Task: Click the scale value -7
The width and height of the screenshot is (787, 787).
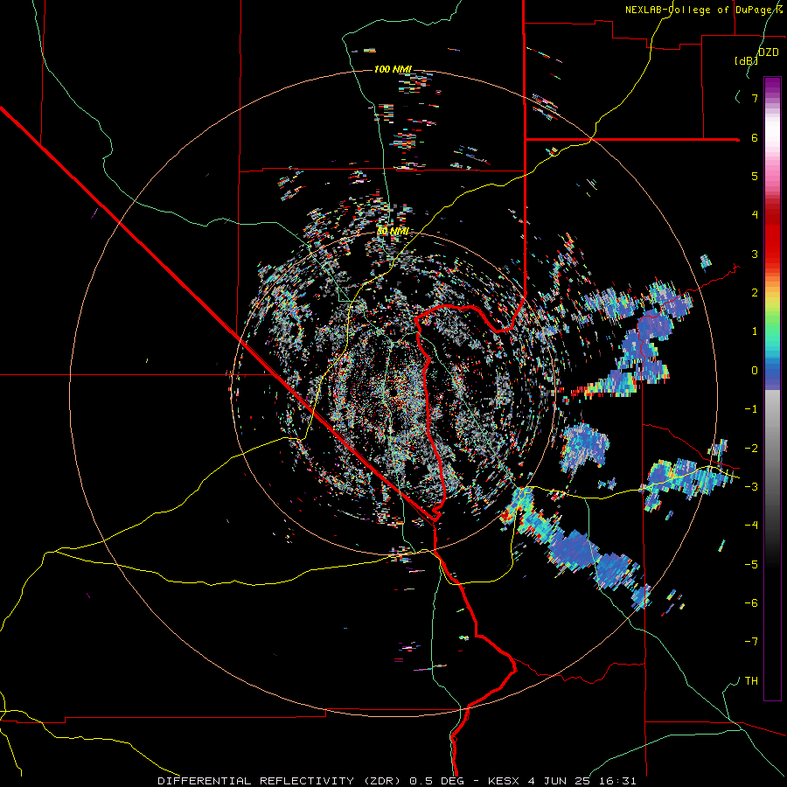Action: [x=751, y=642]
